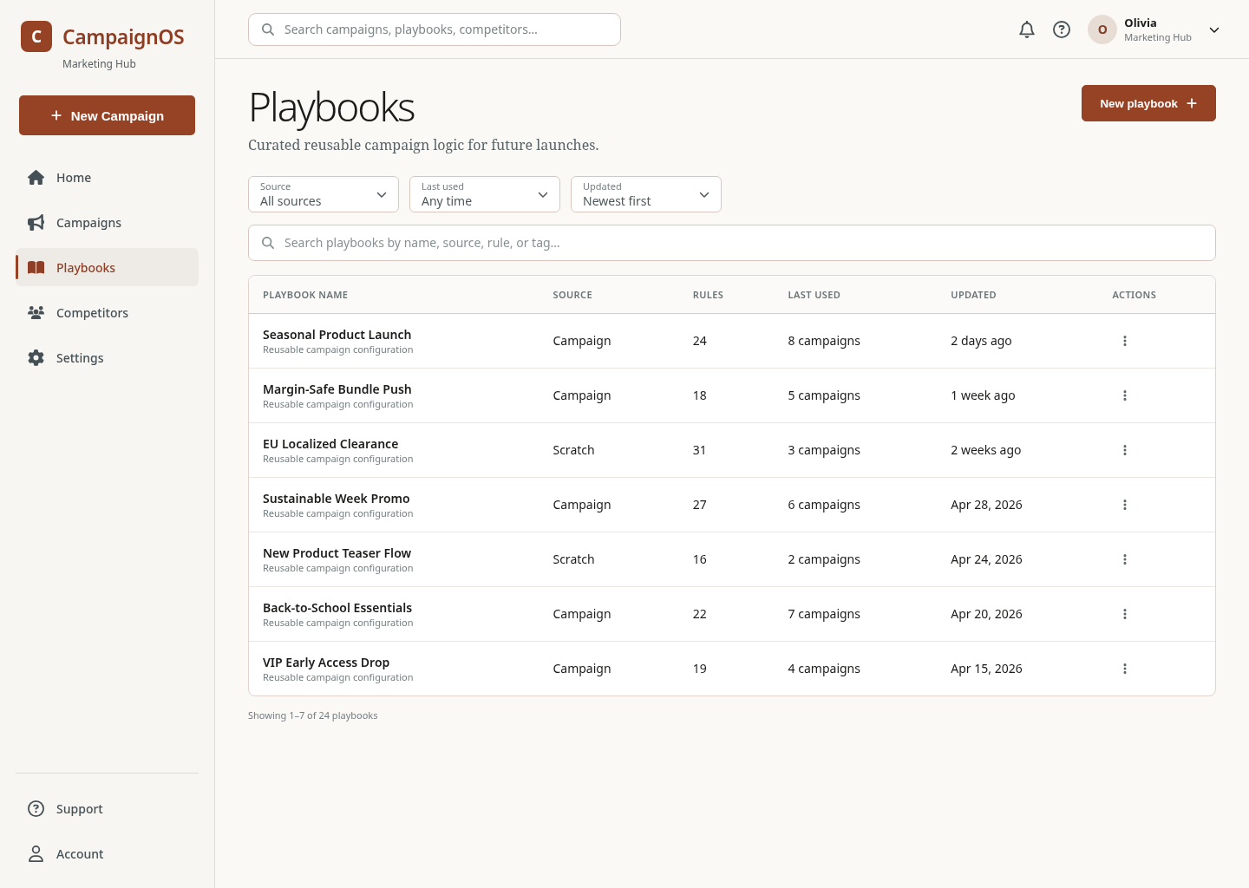Click Olivia's profile avatar

pos(1102,29)
